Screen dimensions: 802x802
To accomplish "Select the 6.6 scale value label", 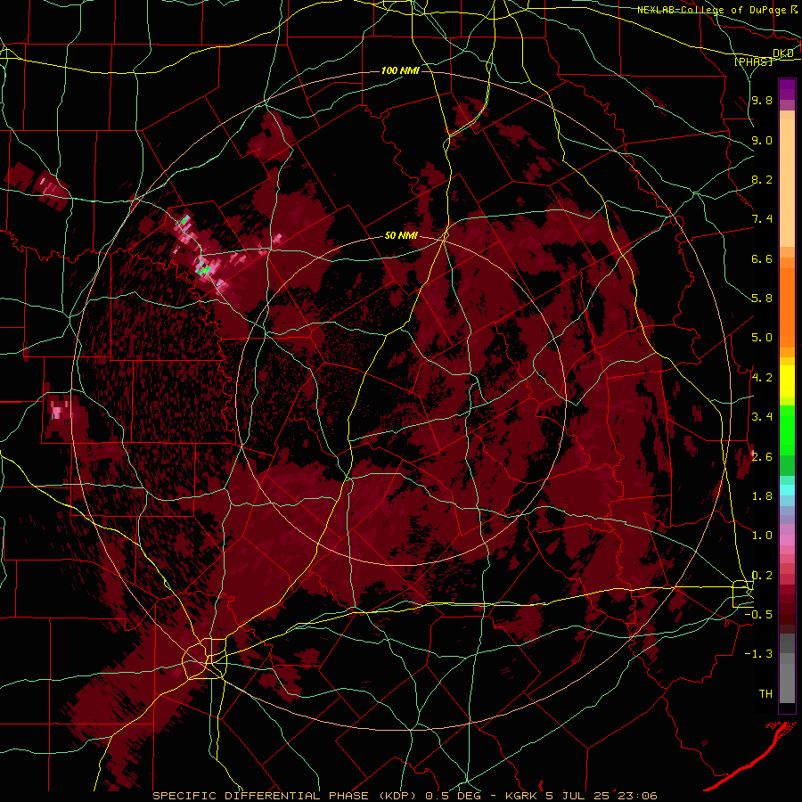I will tap(762, 258).
